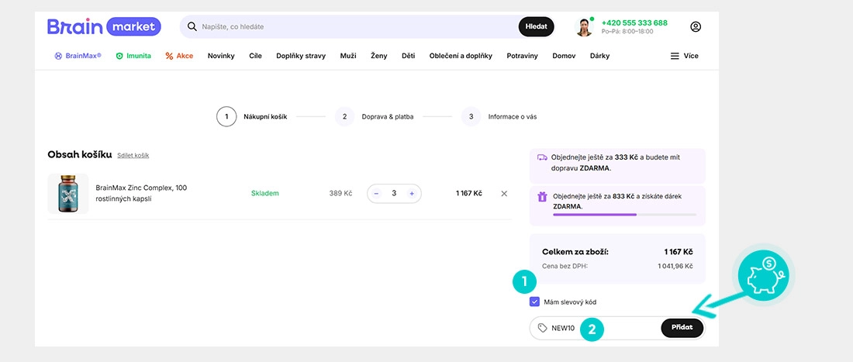Click the quantity value 3 field
The height and width of the screenshot is (362, 853).
coord(394,194)
